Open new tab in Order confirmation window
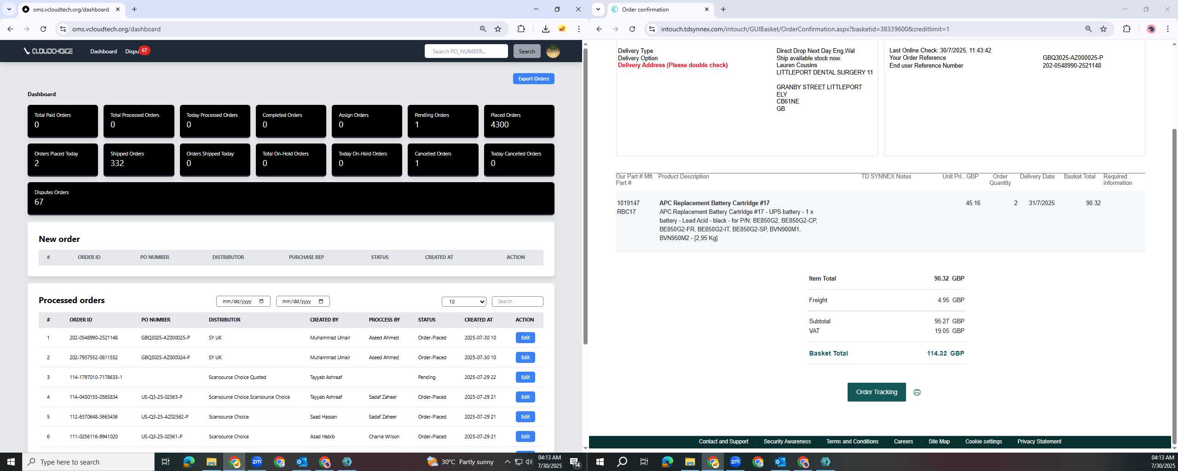 click(x=723, y=9)
